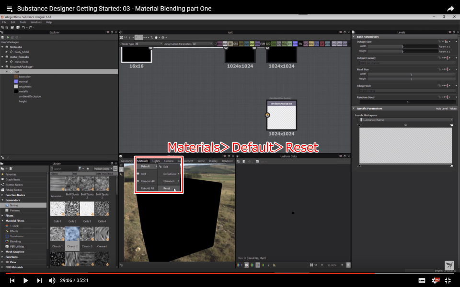The image size is (460, 287).
Task: Add an Output node from toolbar
Action: click(345, 44)
